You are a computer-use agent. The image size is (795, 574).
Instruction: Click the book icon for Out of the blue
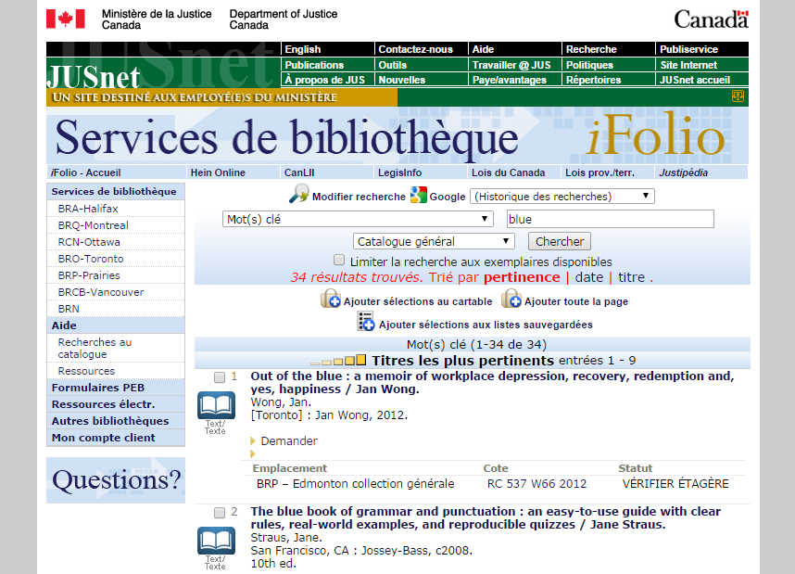click(216, 405)
